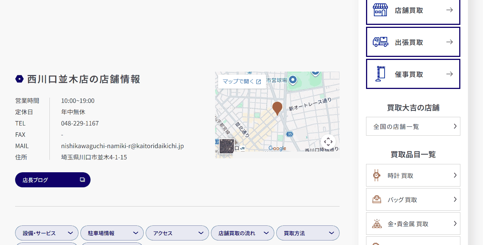This screenshot has height=245, width=483.
Task: Open the 出張買取 link
Action: coord(413,42)
